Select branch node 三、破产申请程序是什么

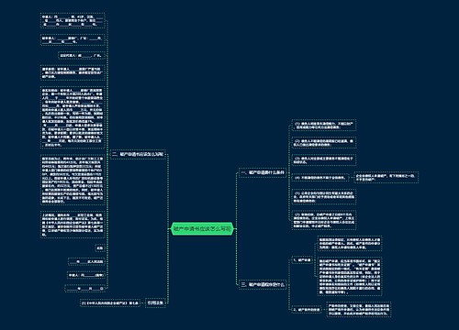pos(263,284)
